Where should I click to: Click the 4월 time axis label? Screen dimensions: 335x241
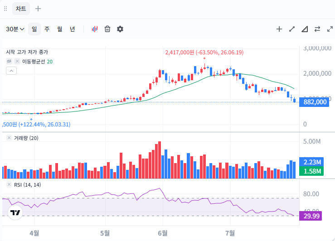tap(34, 233)
